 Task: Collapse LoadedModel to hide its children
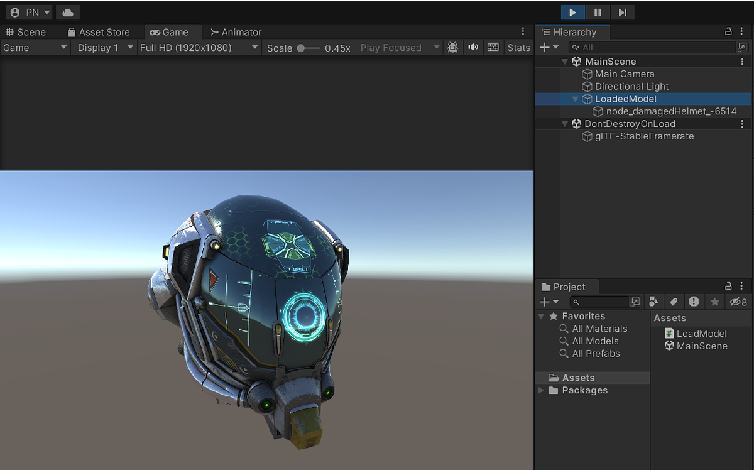coord(575,99)
